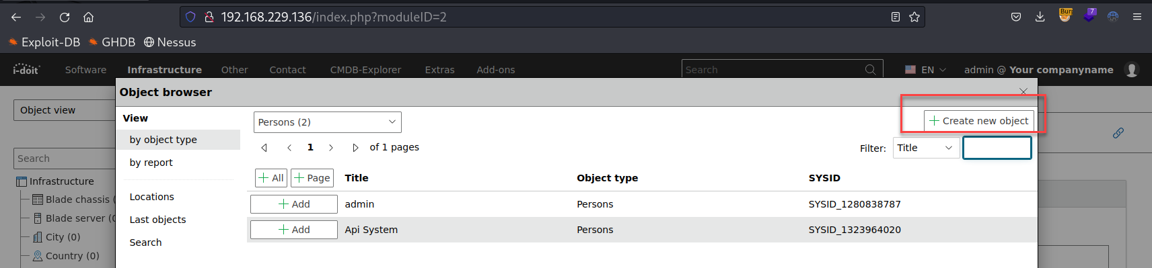This screenshot has height=268, width=1152.
Task: Open the Other menu
Action: (234, 70)
